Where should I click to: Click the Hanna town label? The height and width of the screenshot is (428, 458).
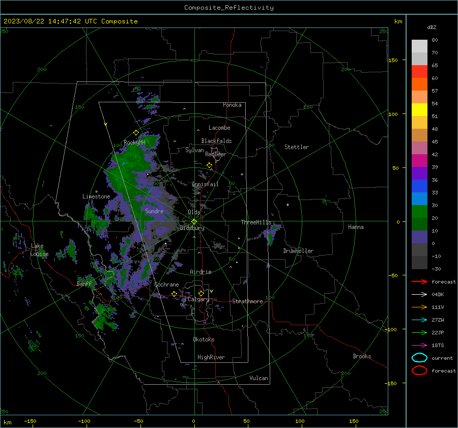356,227
